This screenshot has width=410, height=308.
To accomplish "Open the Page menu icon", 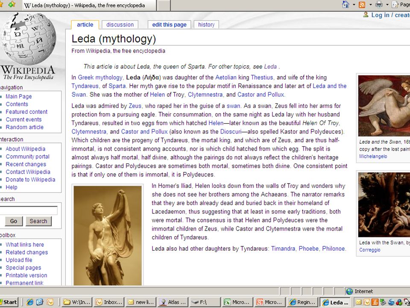I will pos(395,4).
